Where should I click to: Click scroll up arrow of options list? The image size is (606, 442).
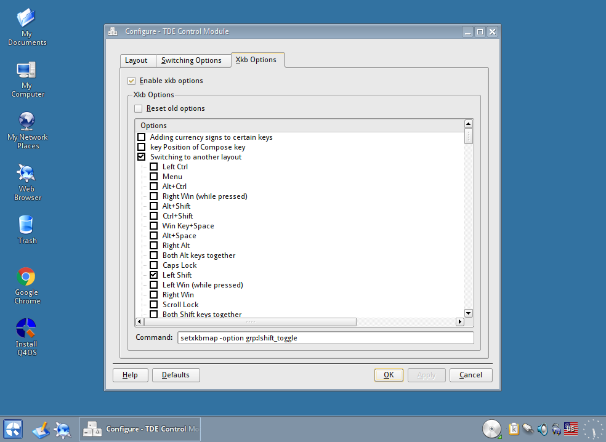469,124
